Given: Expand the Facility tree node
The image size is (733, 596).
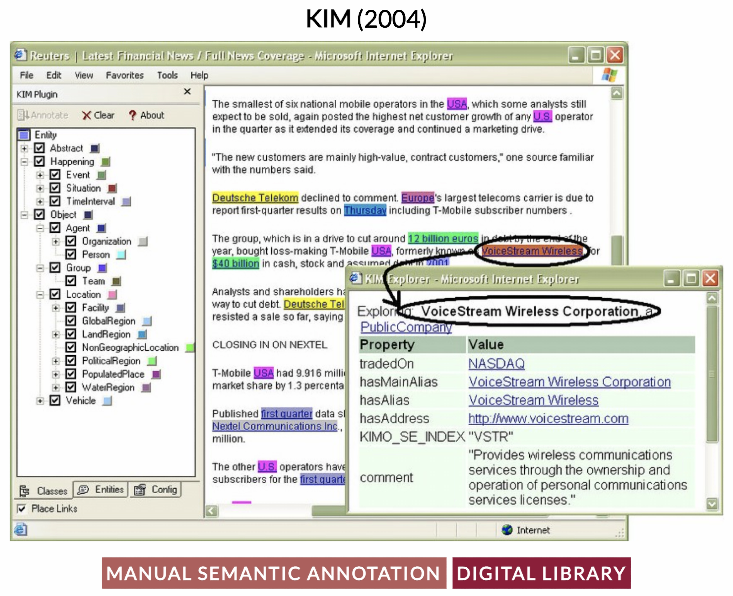Looking at the screenshot, I should pos(56,308).
